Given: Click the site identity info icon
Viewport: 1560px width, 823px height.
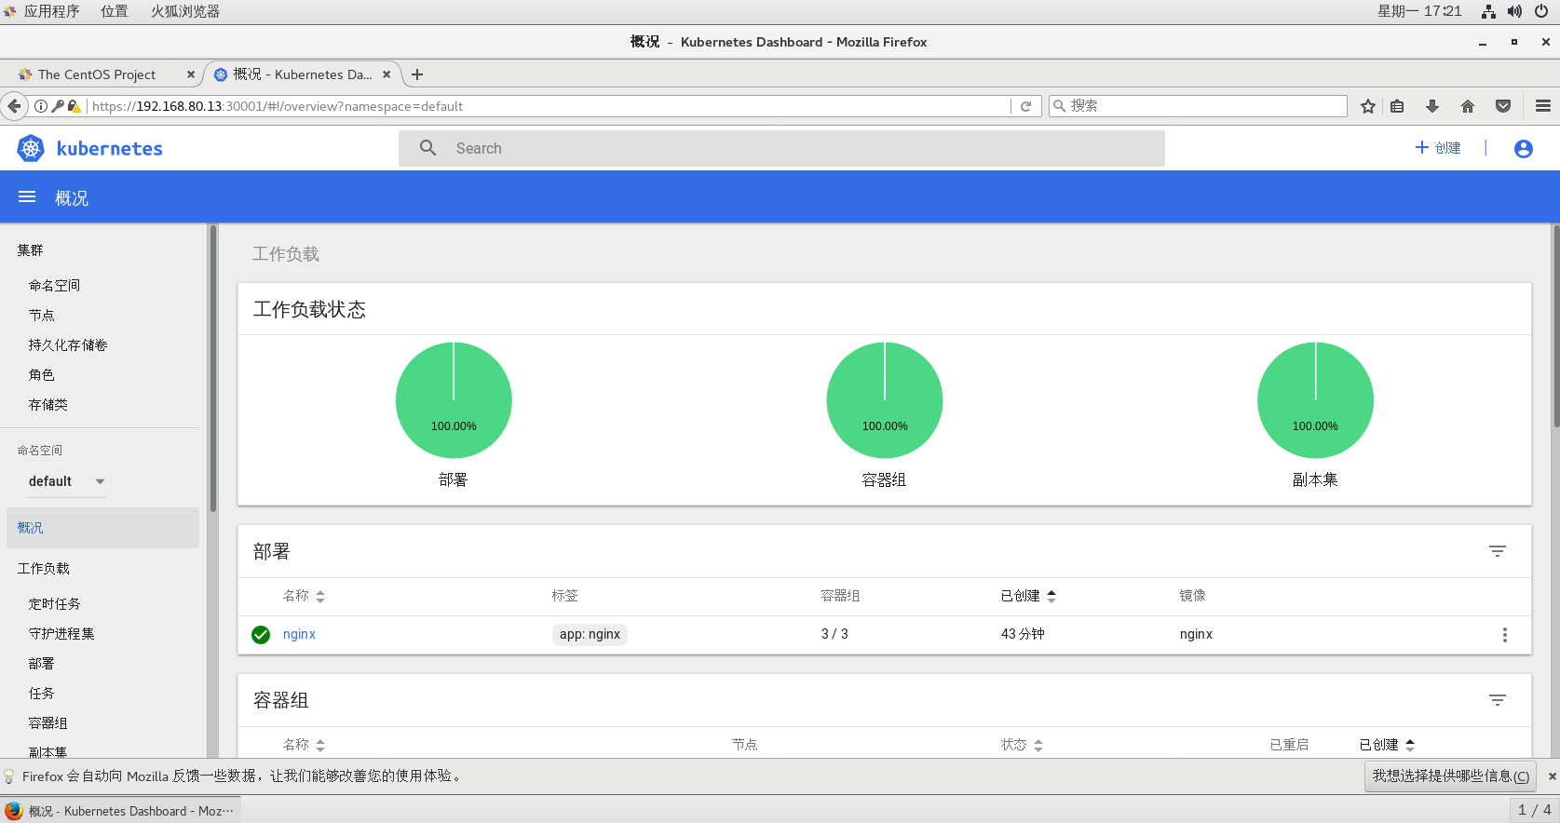Looking at the screenshot, I should click(x=41, y=106).
